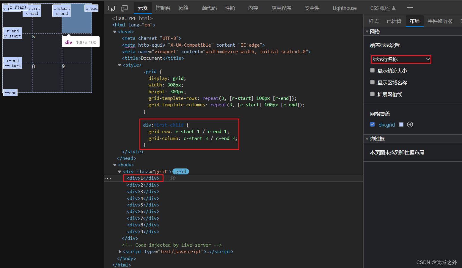Select the <div>1</div> DOM node
462x268 pixels.
point(143,178)
